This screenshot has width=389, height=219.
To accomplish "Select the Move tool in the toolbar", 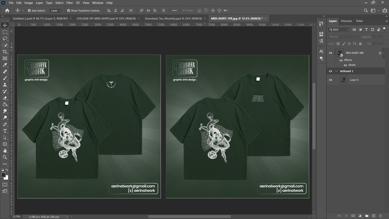I will click(5, 25).
